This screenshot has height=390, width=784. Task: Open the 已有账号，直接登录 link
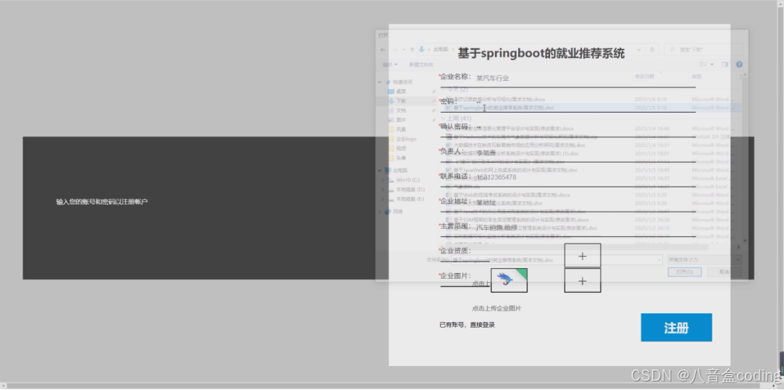(x=467, y=325)
